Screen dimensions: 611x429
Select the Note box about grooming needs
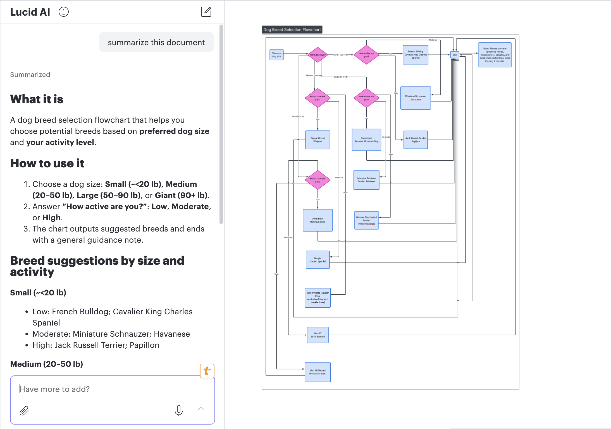(x=495, y=55)
